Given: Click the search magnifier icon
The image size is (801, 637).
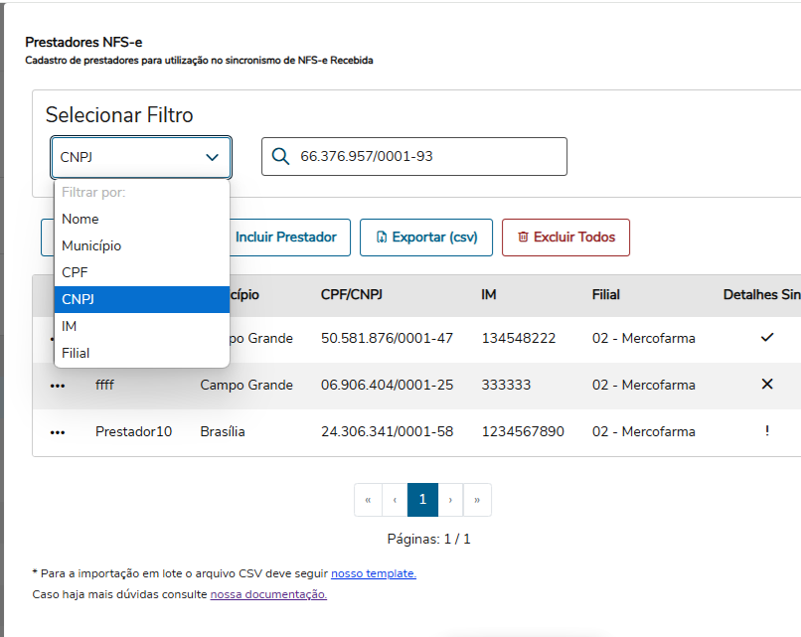Looking at the screenshot, I should coord(280,157).
